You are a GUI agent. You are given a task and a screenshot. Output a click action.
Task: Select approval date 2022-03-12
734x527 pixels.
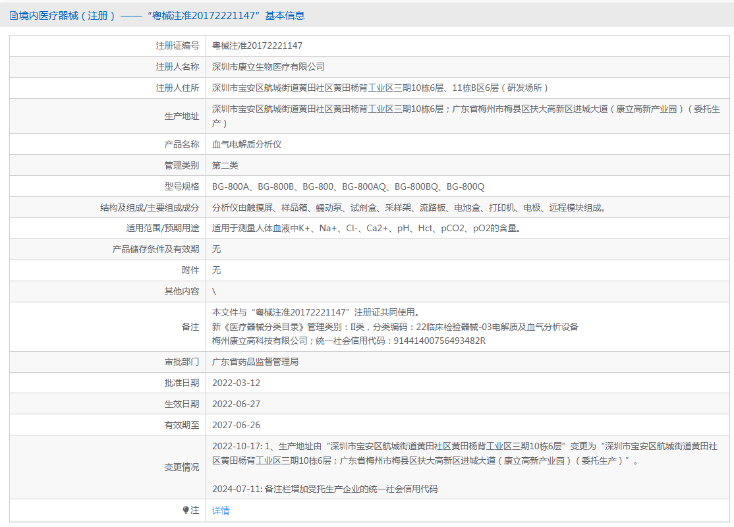(236, 383)
